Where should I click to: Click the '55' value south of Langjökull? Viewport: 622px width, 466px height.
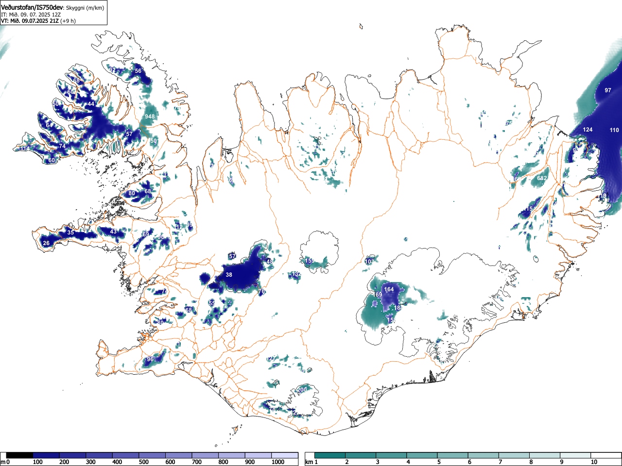212,303
